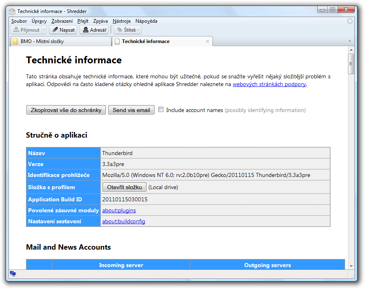Click the activity throbber icon
The height and width of the screenshot is (289, 365).
click(350, 21)
